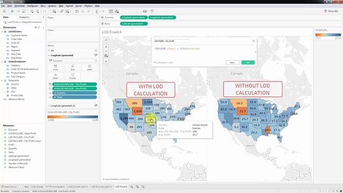Click the New Dashboard tab icon
The height and width of the screenshot is (193, 343).
(x=137, y=187)
